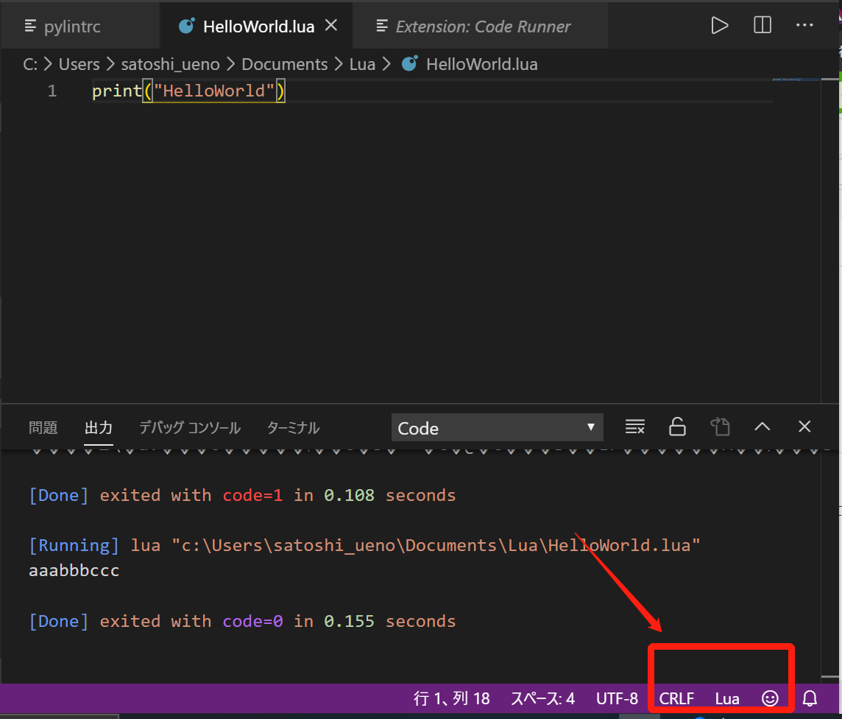The height and width of the screenshot is (719, 842).
Task: Expand the satoshi_ueno breadcrumb
Action: pyautogui.click(x=171, y=63)
